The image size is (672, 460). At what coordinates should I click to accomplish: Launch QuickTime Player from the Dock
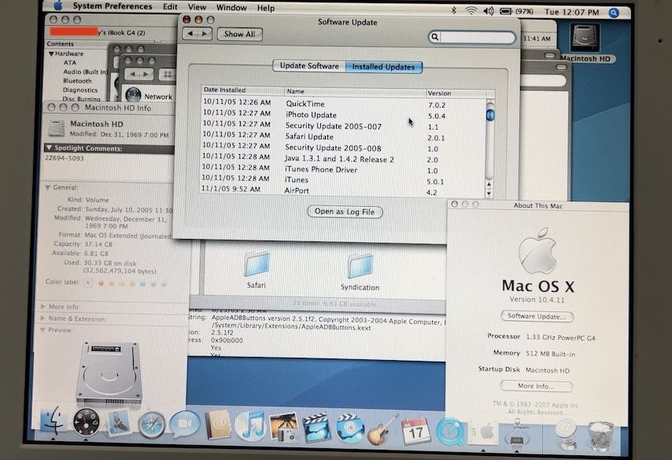click(450, 432)
